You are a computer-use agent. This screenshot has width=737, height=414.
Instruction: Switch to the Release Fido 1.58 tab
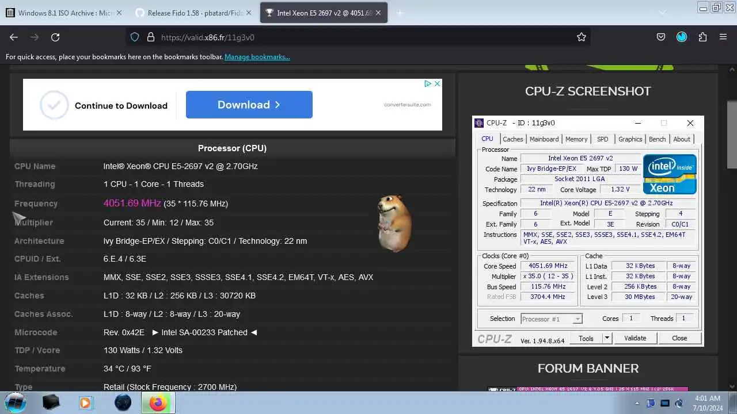[193, 13]
